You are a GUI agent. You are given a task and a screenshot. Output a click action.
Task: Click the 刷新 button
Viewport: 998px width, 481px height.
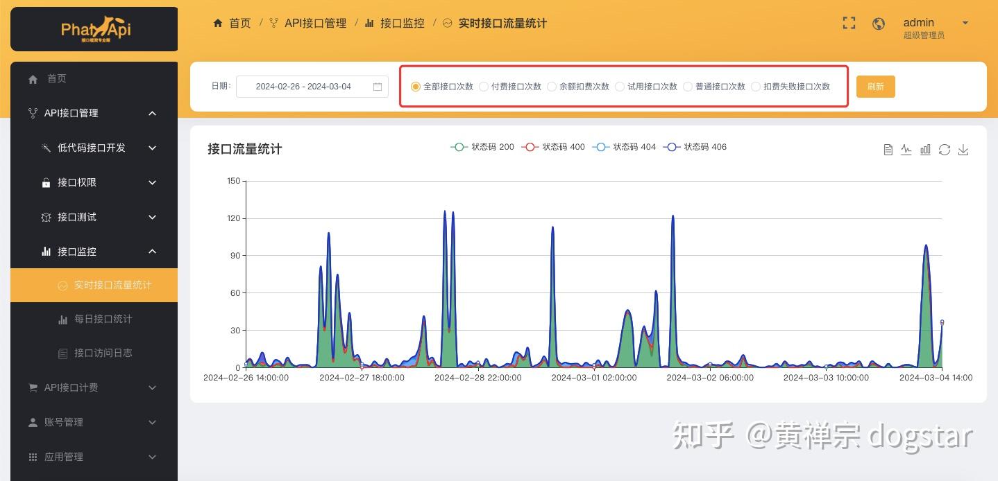(x=875, y=86)
